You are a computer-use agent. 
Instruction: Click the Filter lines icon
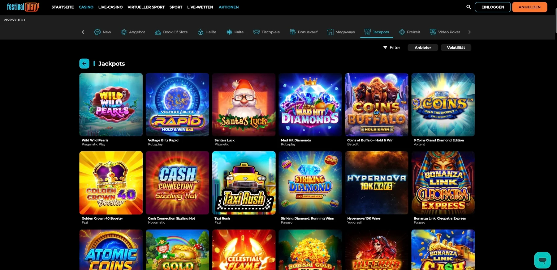coord(385,48)
